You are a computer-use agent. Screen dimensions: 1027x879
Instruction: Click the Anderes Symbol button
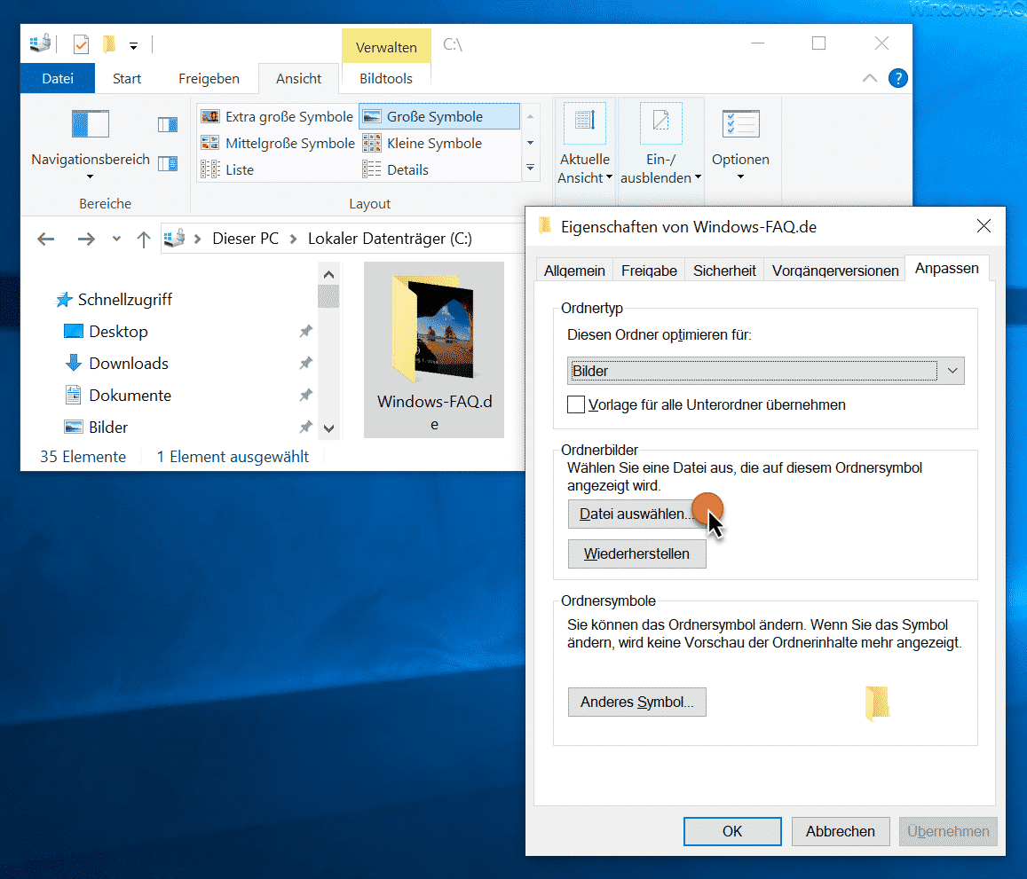pos(636,702)
